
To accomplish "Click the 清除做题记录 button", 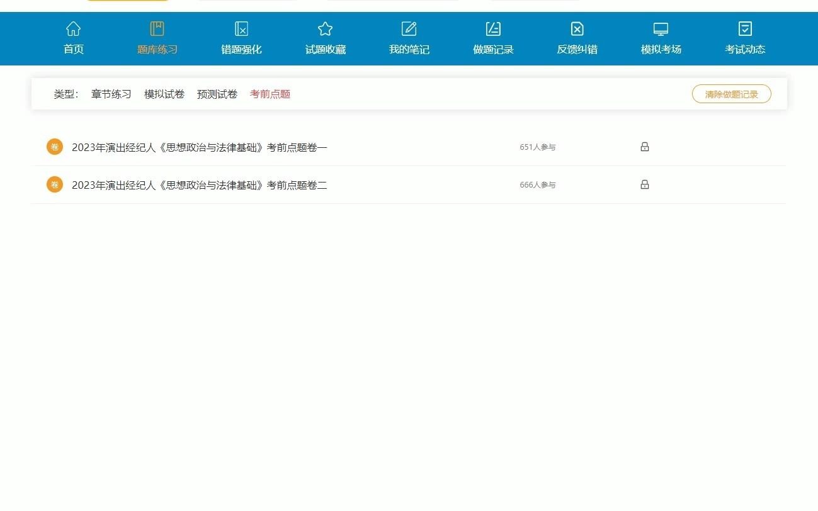I will tap(732, 94).
